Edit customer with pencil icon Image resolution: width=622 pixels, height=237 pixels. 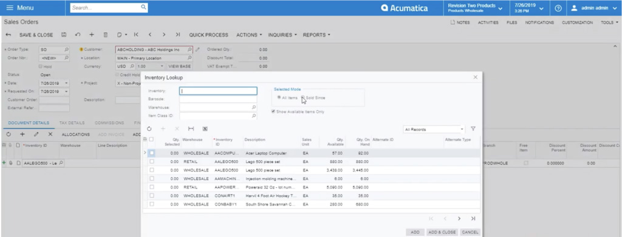point(197,50)
